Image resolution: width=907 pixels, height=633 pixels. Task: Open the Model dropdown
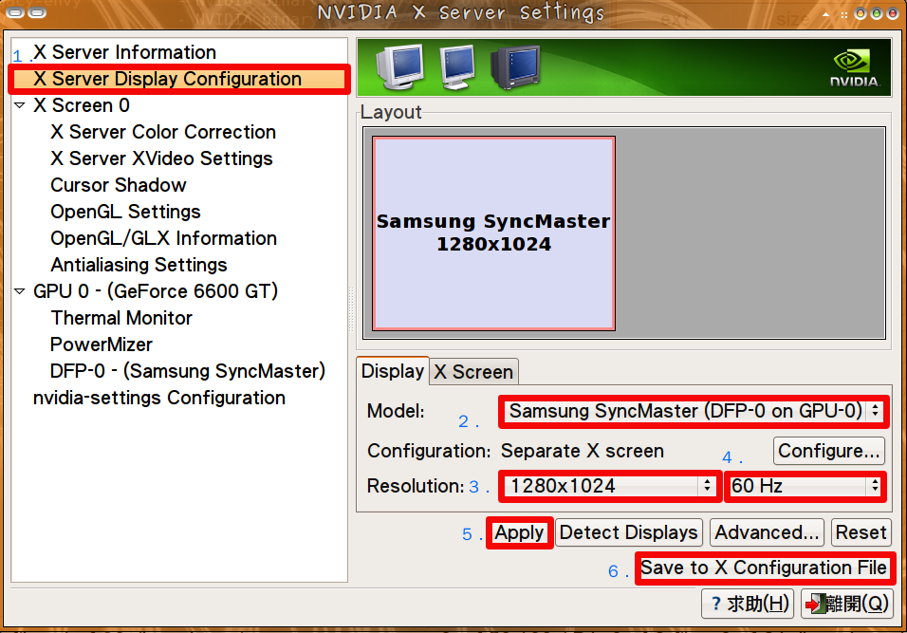(693, 411)
